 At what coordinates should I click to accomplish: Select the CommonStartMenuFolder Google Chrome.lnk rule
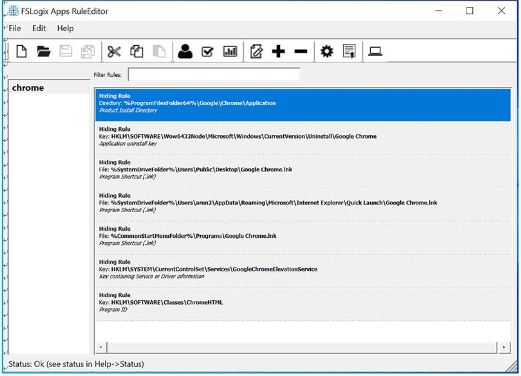click(303, 238)
